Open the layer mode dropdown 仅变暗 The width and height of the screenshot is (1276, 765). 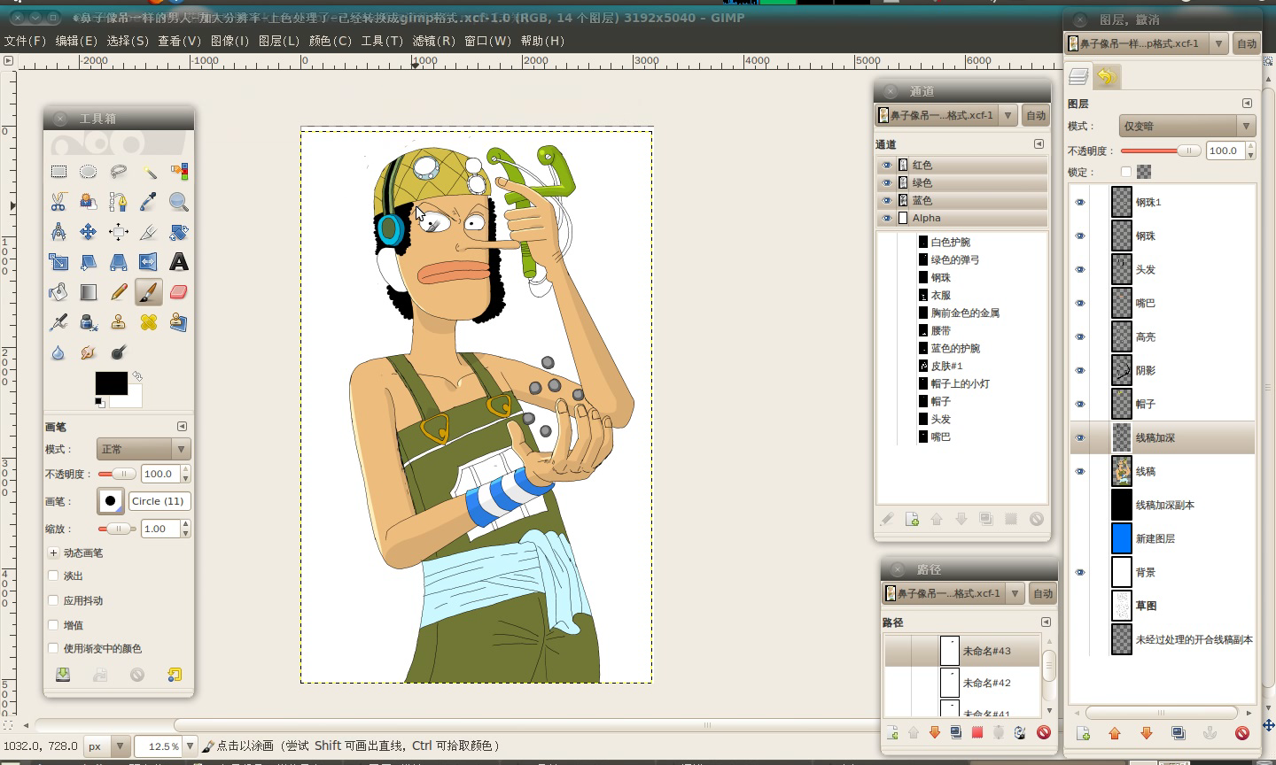pos(1187,126)
